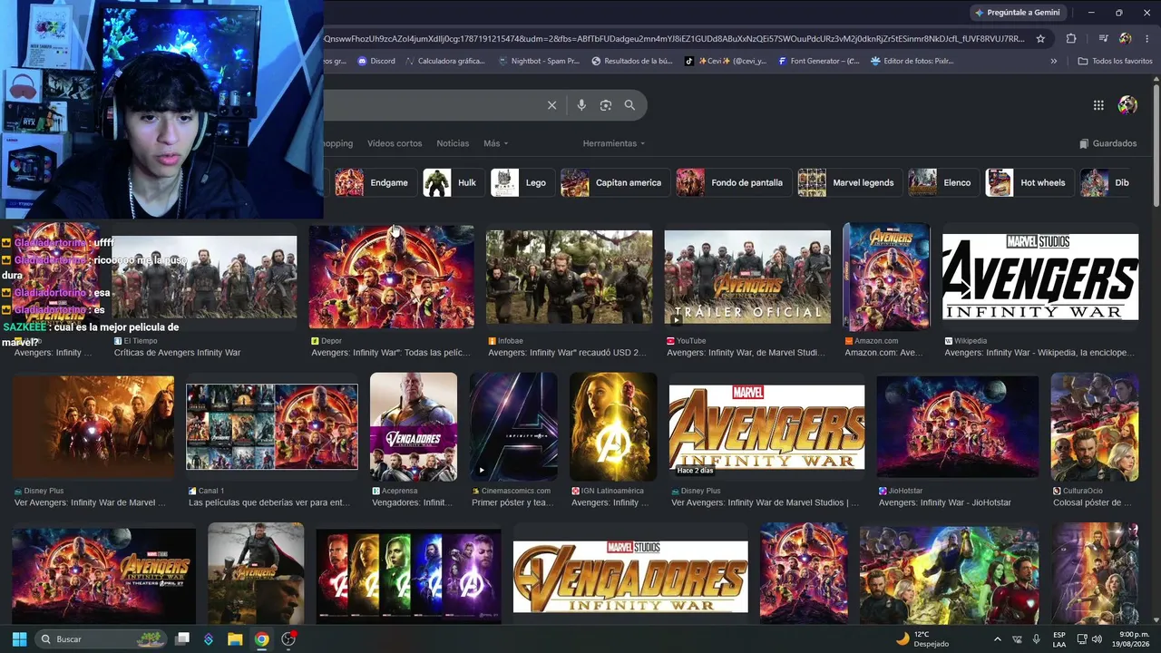Open the Cinemascomics teaser poster image
The height and width of the screenshot is (653, 1161).
coord(513,426)
